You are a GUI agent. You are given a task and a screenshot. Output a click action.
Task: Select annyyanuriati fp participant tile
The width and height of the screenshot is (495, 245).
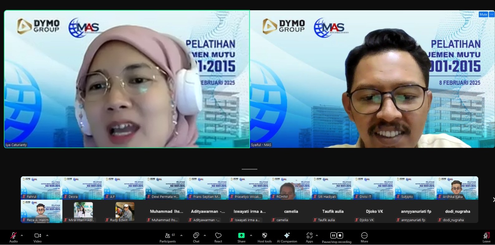[416, 211]
